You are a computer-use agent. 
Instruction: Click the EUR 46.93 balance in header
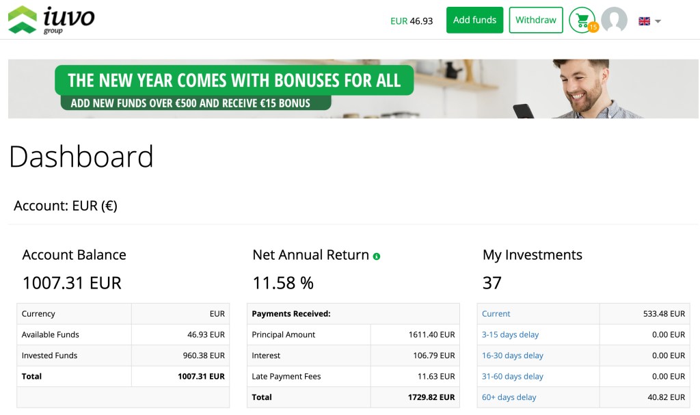coord(412,21)
